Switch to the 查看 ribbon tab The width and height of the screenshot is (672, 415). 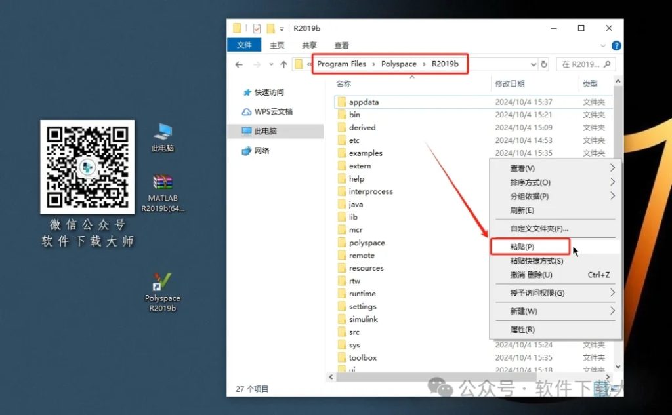tap(341, 45)
